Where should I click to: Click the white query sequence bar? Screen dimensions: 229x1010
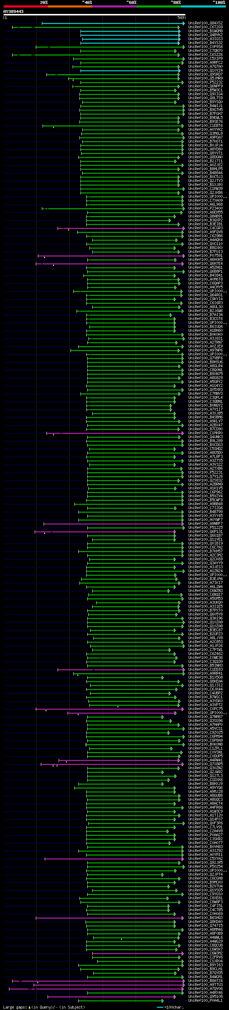(x=94, y=15)
